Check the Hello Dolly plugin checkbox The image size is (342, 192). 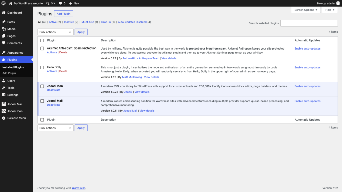click(x=42, y=67)
